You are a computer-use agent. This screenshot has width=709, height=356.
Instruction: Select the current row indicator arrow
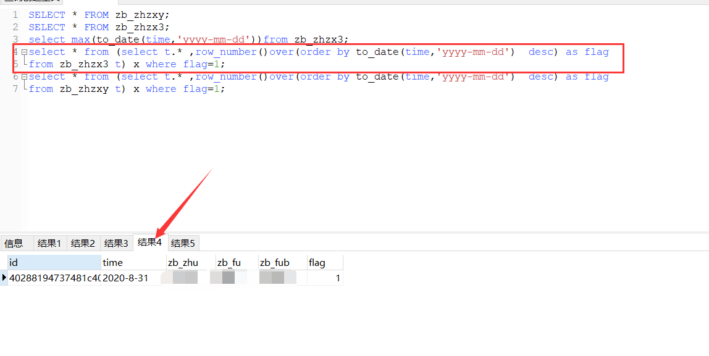(4, 278)
